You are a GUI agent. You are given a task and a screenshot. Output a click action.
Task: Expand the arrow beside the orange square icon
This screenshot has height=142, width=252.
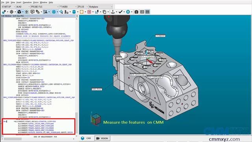tap(85, 12)
